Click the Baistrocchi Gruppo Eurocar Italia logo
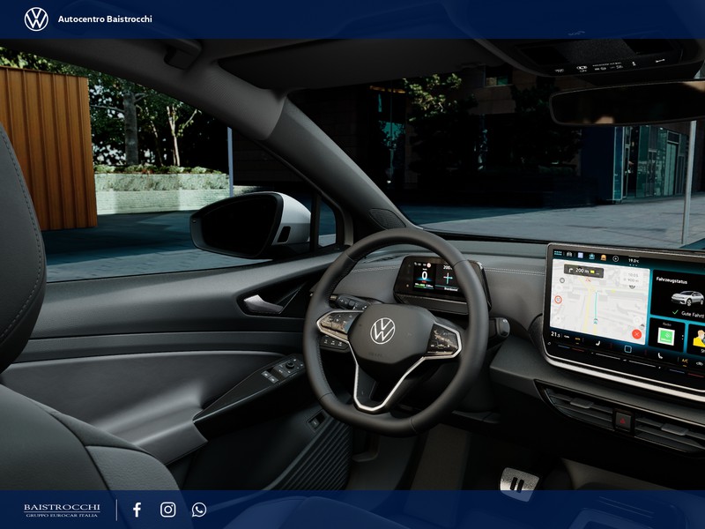Image resolution: width=705 pixels, height=529 pixels. pyautogui.click(x=62, y=510)
